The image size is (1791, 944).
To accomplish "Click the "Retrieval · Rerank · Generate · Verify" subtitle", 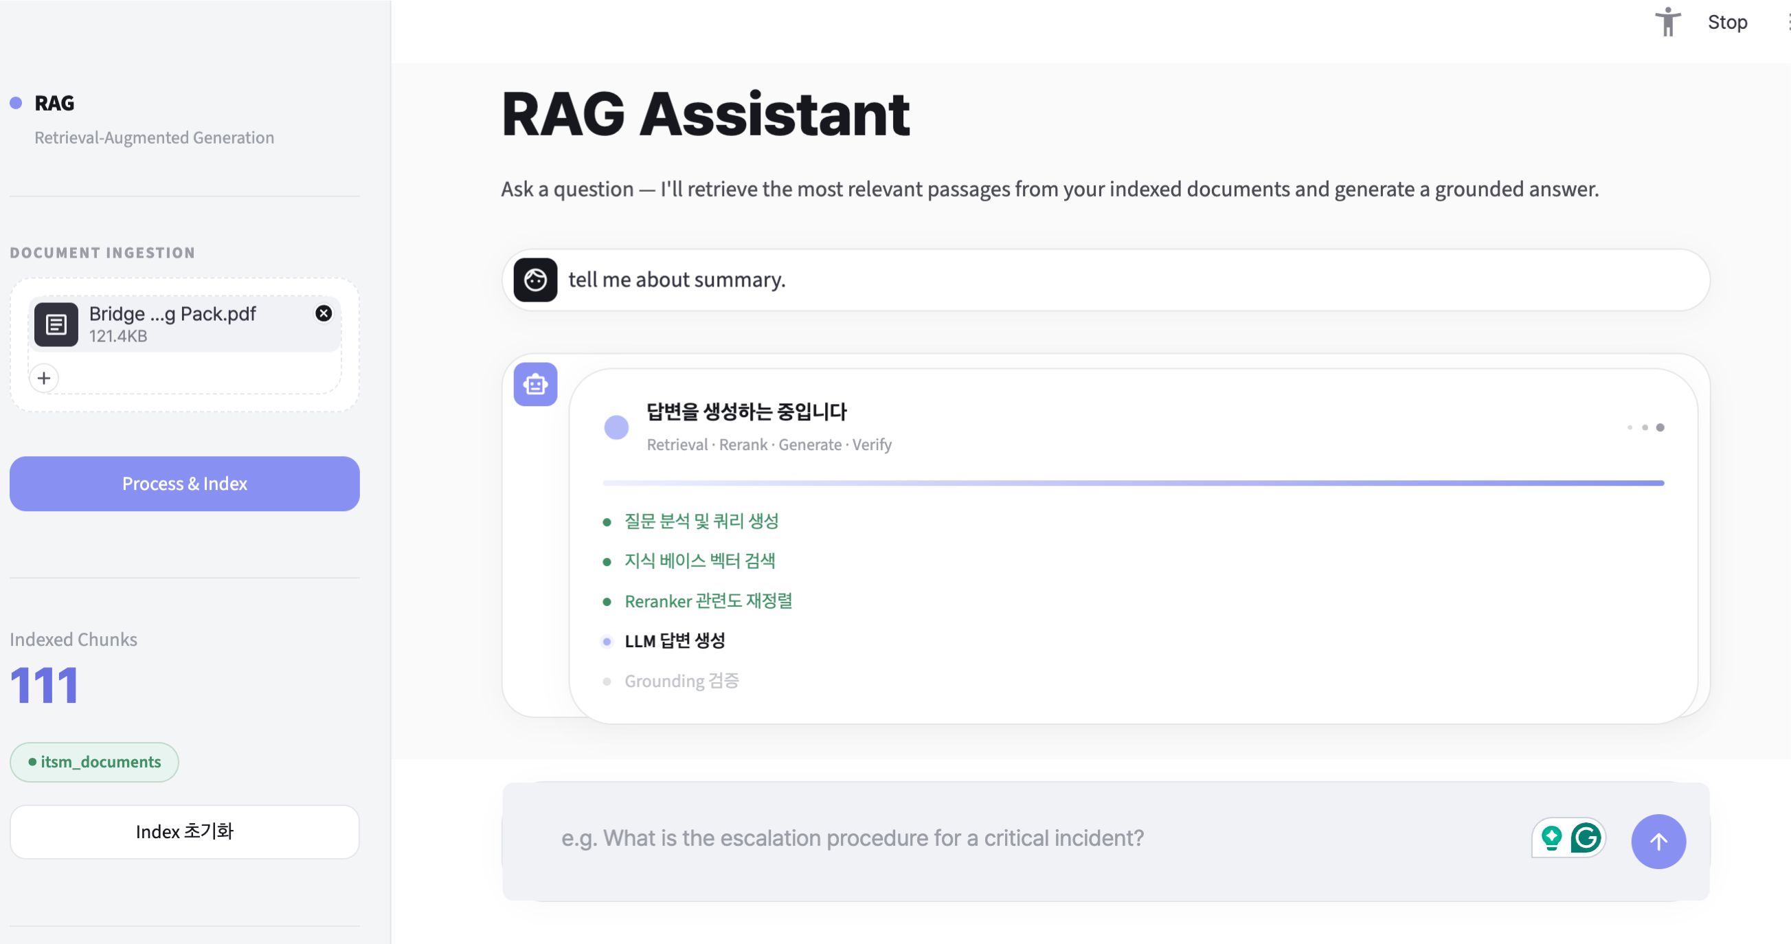I will (x=769, y=445).
